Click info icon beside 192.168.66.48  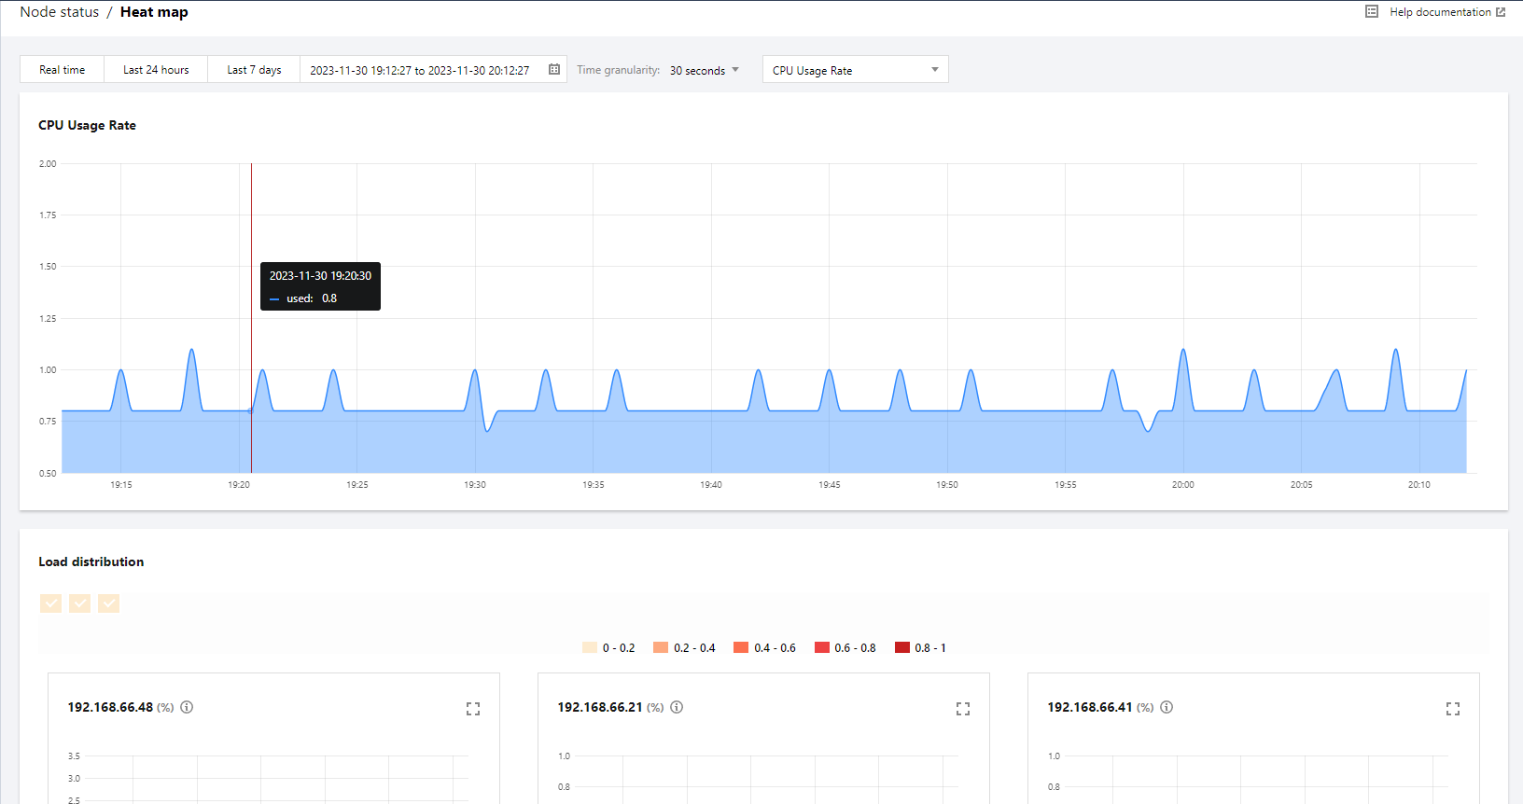187,707
